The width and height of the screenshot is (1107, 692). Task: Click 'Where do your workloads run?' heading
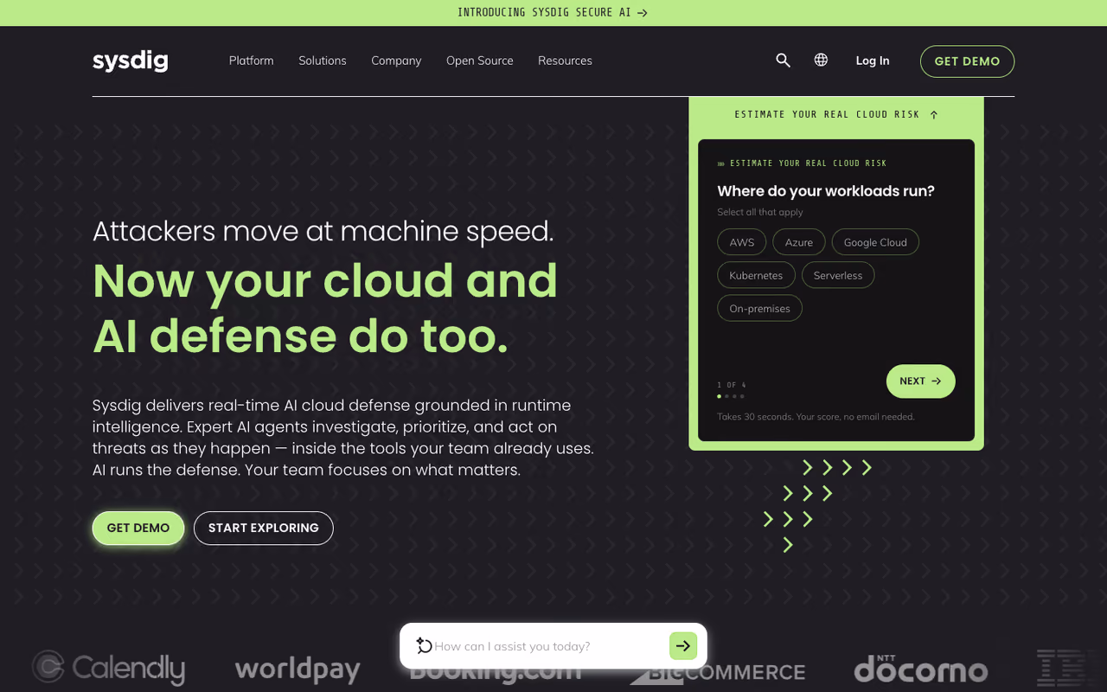pyautogui.click(x=826, y=191)
